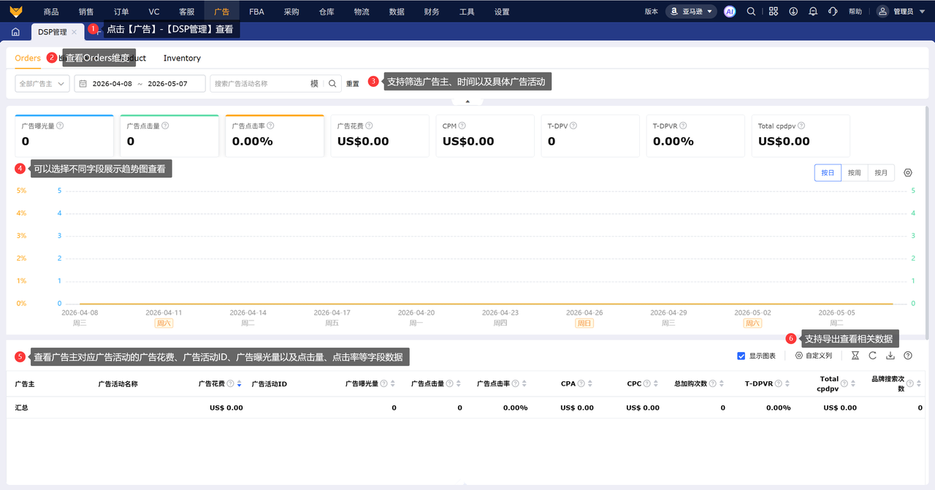
Task: Switch chart to 按月 view
Action: [881, 173]
